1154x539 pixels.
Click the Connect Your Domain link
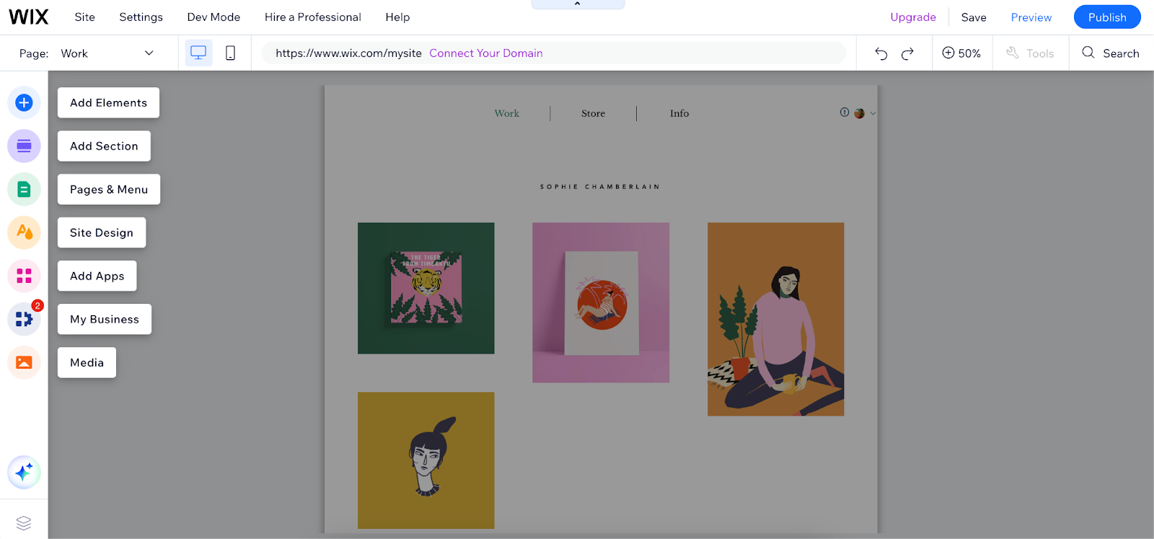(x=486, y=53)
